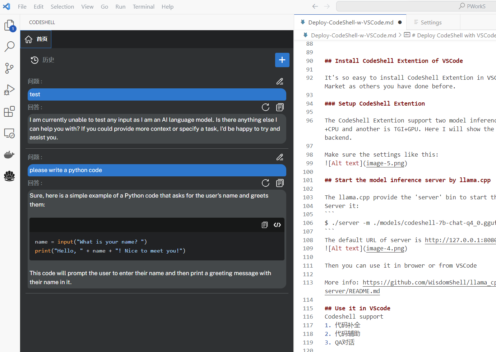
Task: Click the unsaved dot on markdown tab
Action: 400,22
